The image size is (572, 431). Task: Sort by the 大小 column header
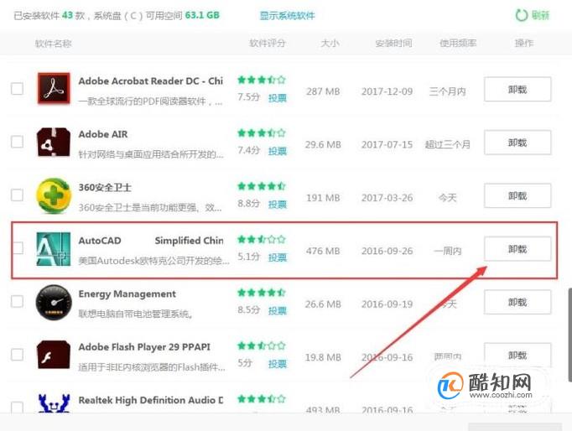[330, 44]
